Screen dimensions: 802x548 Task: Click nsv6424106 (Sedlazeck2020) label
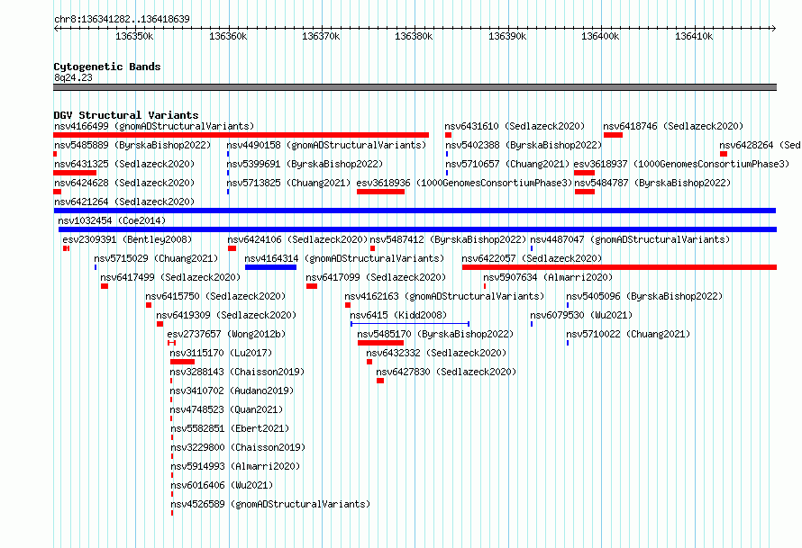point(297,239)
